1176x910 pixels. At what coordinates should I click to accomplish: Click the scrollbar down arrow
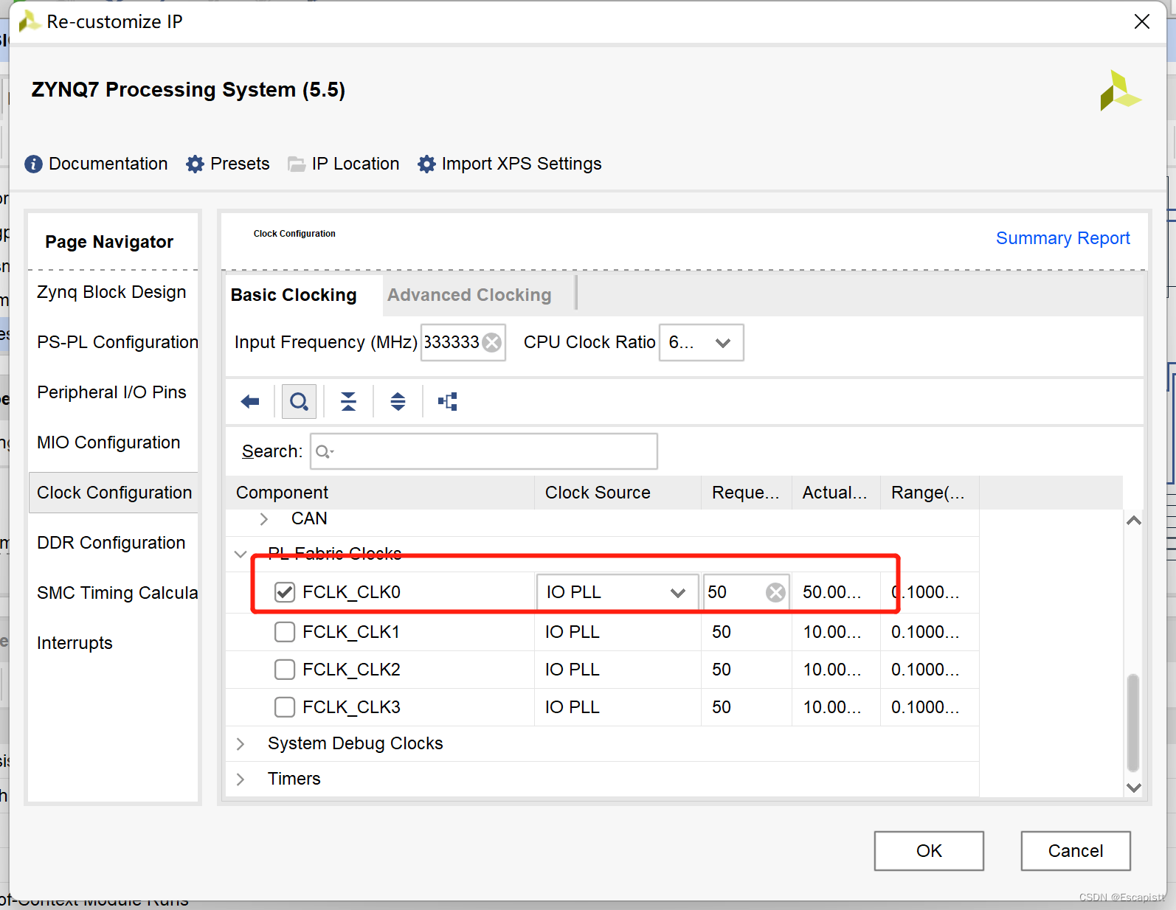[1134, 788]
